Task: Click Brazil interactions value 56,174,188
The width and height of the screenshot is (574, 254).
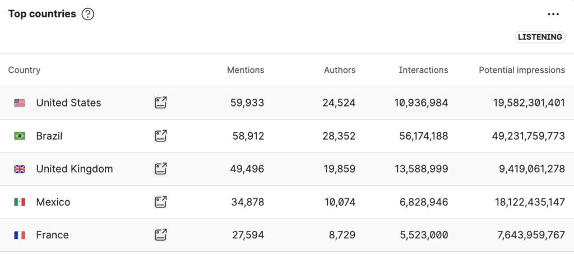Action: coord(424,136)
